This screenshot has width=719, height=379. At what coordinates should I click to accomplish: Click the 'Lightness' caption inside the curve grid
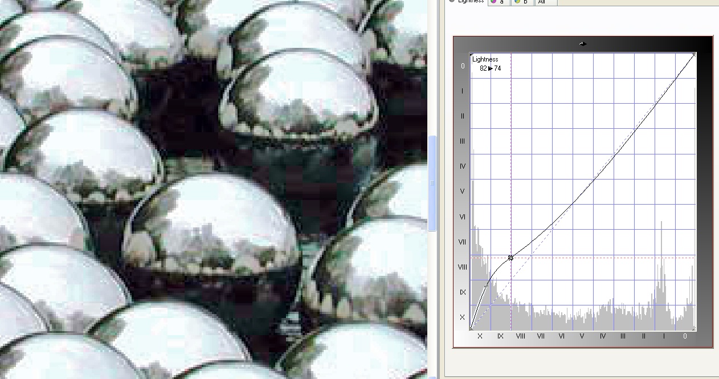[x=485, y=59]
